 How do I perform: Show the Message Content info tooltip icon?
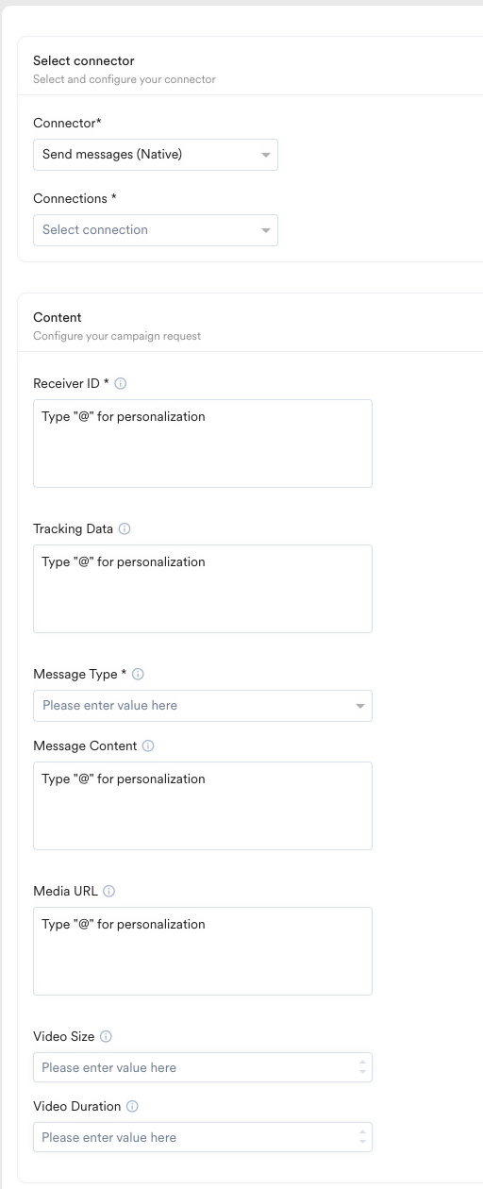click(x=148, y=746)
